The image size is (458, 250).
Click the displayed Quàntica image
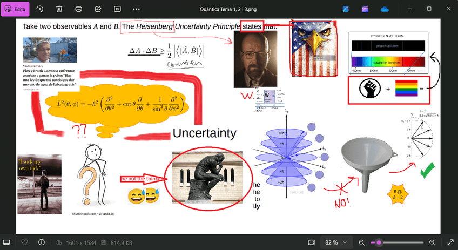coord(228,126)
